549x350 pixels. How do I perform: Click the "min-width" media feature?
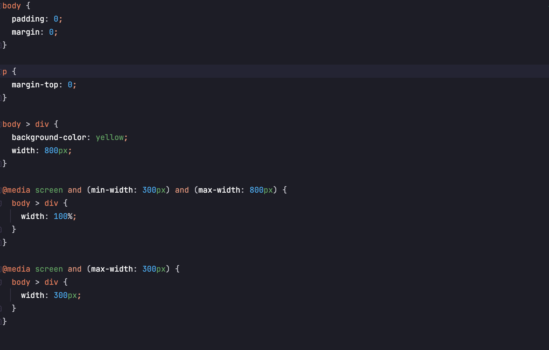[112, 190]
